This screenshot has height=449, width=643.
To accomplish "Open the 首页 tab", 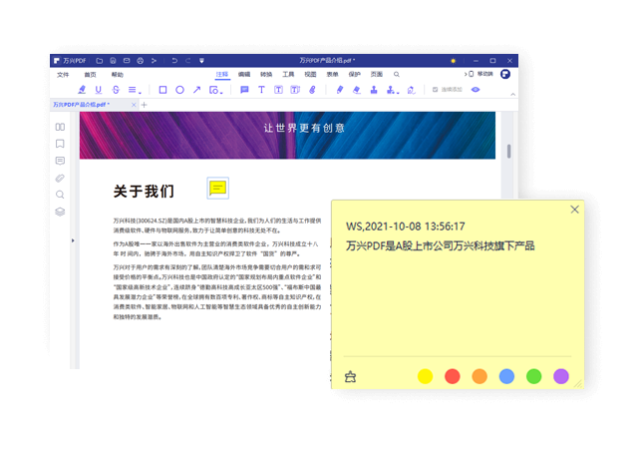I will click(90, 74).
